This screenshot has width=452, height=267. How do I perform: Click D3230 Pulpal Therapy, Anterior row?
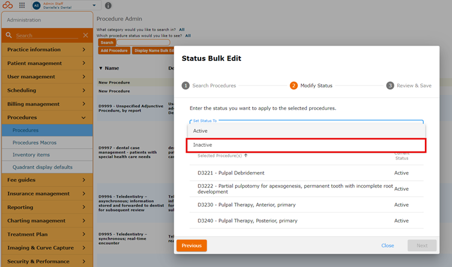pyautogui.click(x=306, y=205)
